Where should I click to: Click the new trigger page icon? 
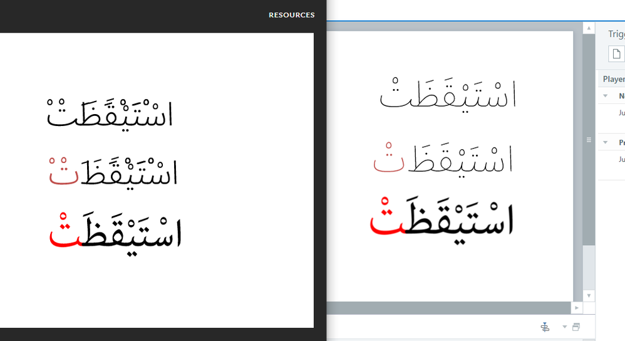pos(616,54)
